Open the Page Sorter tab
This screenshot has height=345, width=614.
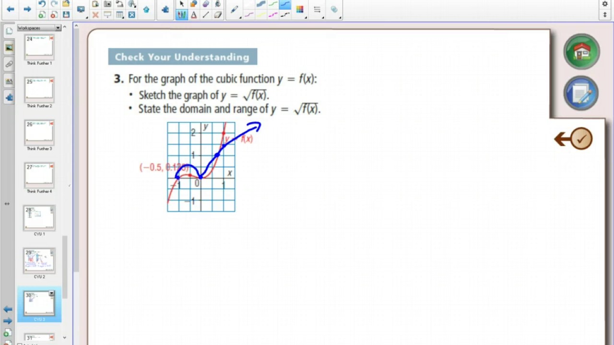tap(9, 31)
